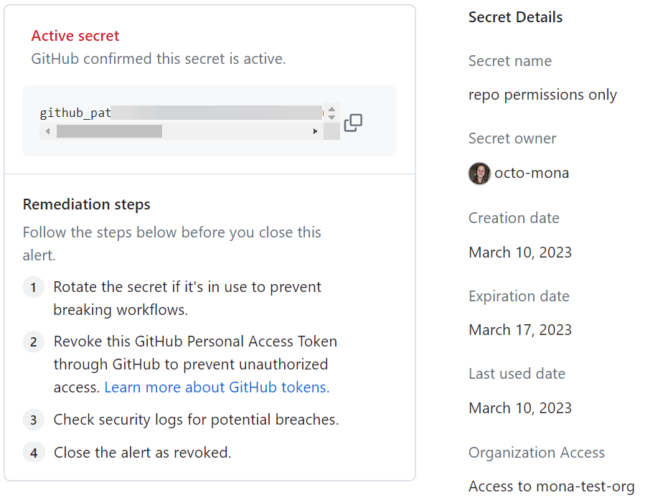Click the octo-mona profile avatar
The height and width of the screenshot is (500, 645).
click(479, 173)
